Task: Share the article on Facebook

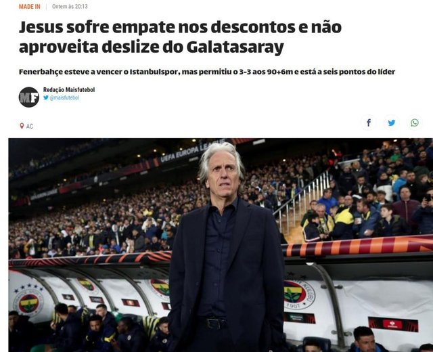Action: (x=368, y=123)
